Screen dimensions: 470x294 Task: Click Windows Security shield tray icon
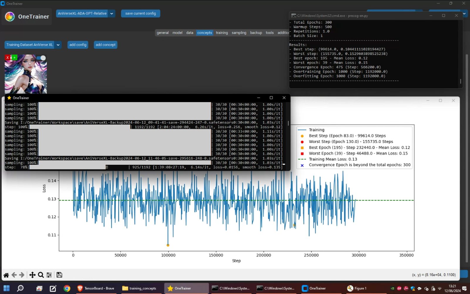413,288
